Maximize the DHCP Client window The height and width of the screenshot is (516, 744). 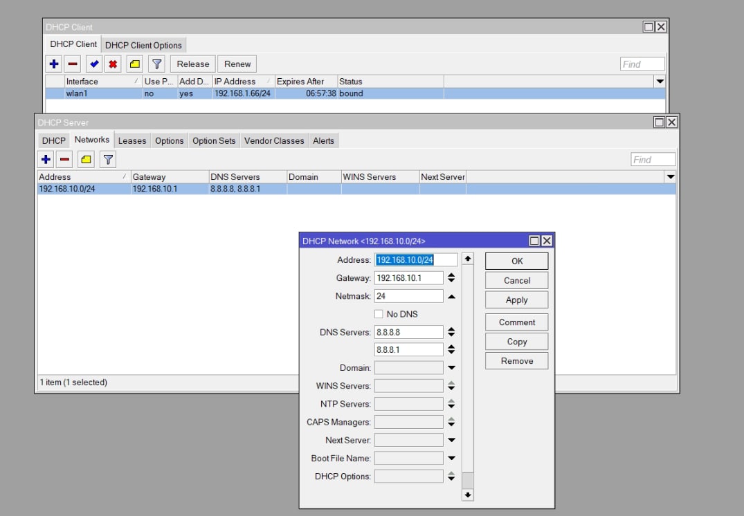[x=648, y=27]
